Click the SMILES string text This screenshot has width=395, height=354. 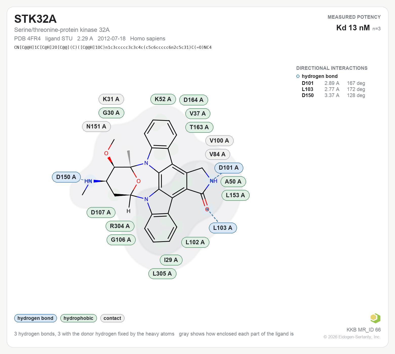tap(113, 47)
